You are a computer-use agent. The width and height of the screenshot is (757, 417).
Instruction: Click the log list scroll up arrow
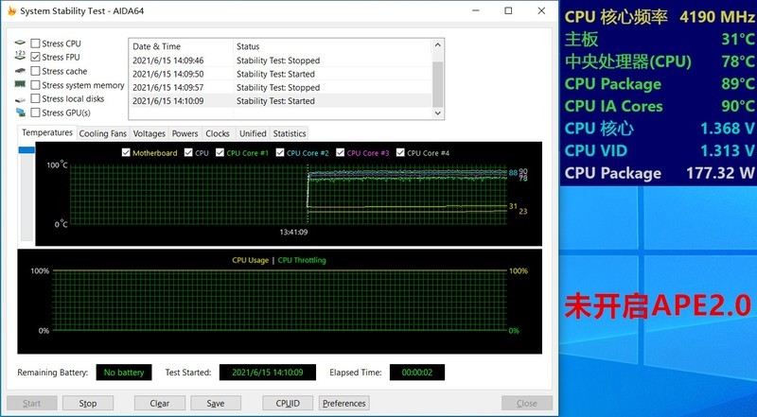[437, 45]
